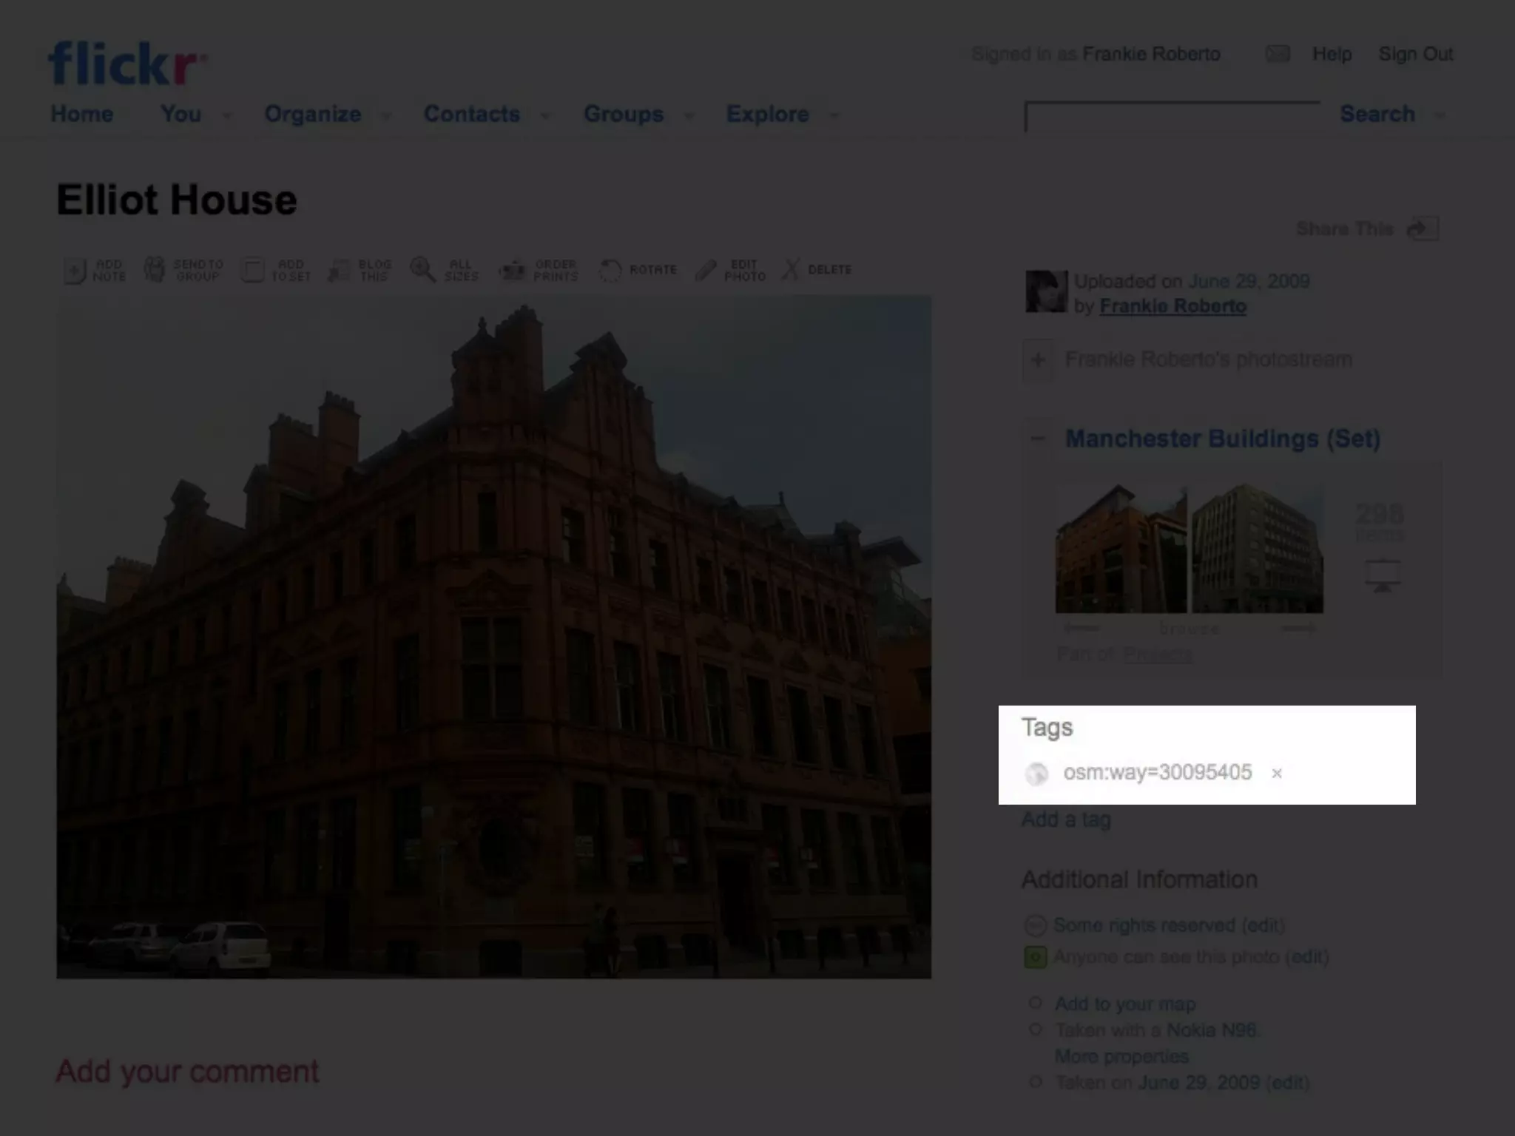Collapse the Manchester Buildings set panel
The width and height of the screenshot is (1515, 1136).
(1038, 439)
